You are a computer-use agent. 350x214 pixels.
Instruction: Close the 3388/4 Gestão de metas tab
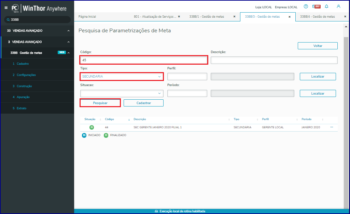345,17
